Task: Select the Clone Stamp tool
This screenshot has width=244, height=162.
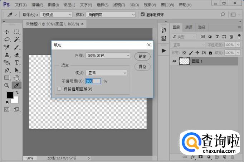Action: click(7, 55)
